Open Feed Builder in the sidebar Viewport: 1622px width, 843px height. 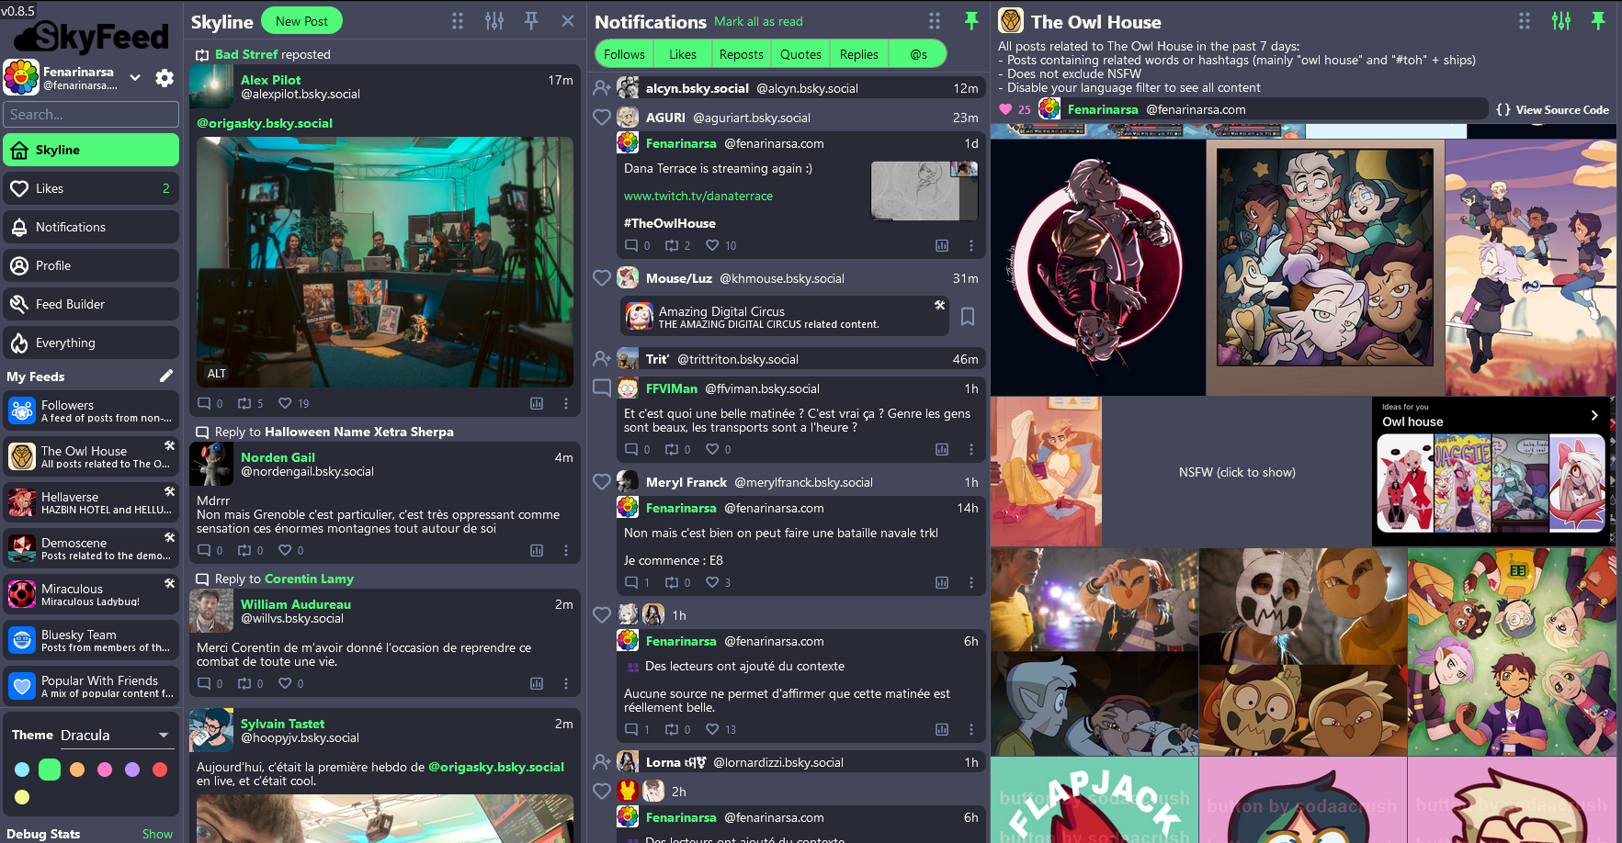91,304
